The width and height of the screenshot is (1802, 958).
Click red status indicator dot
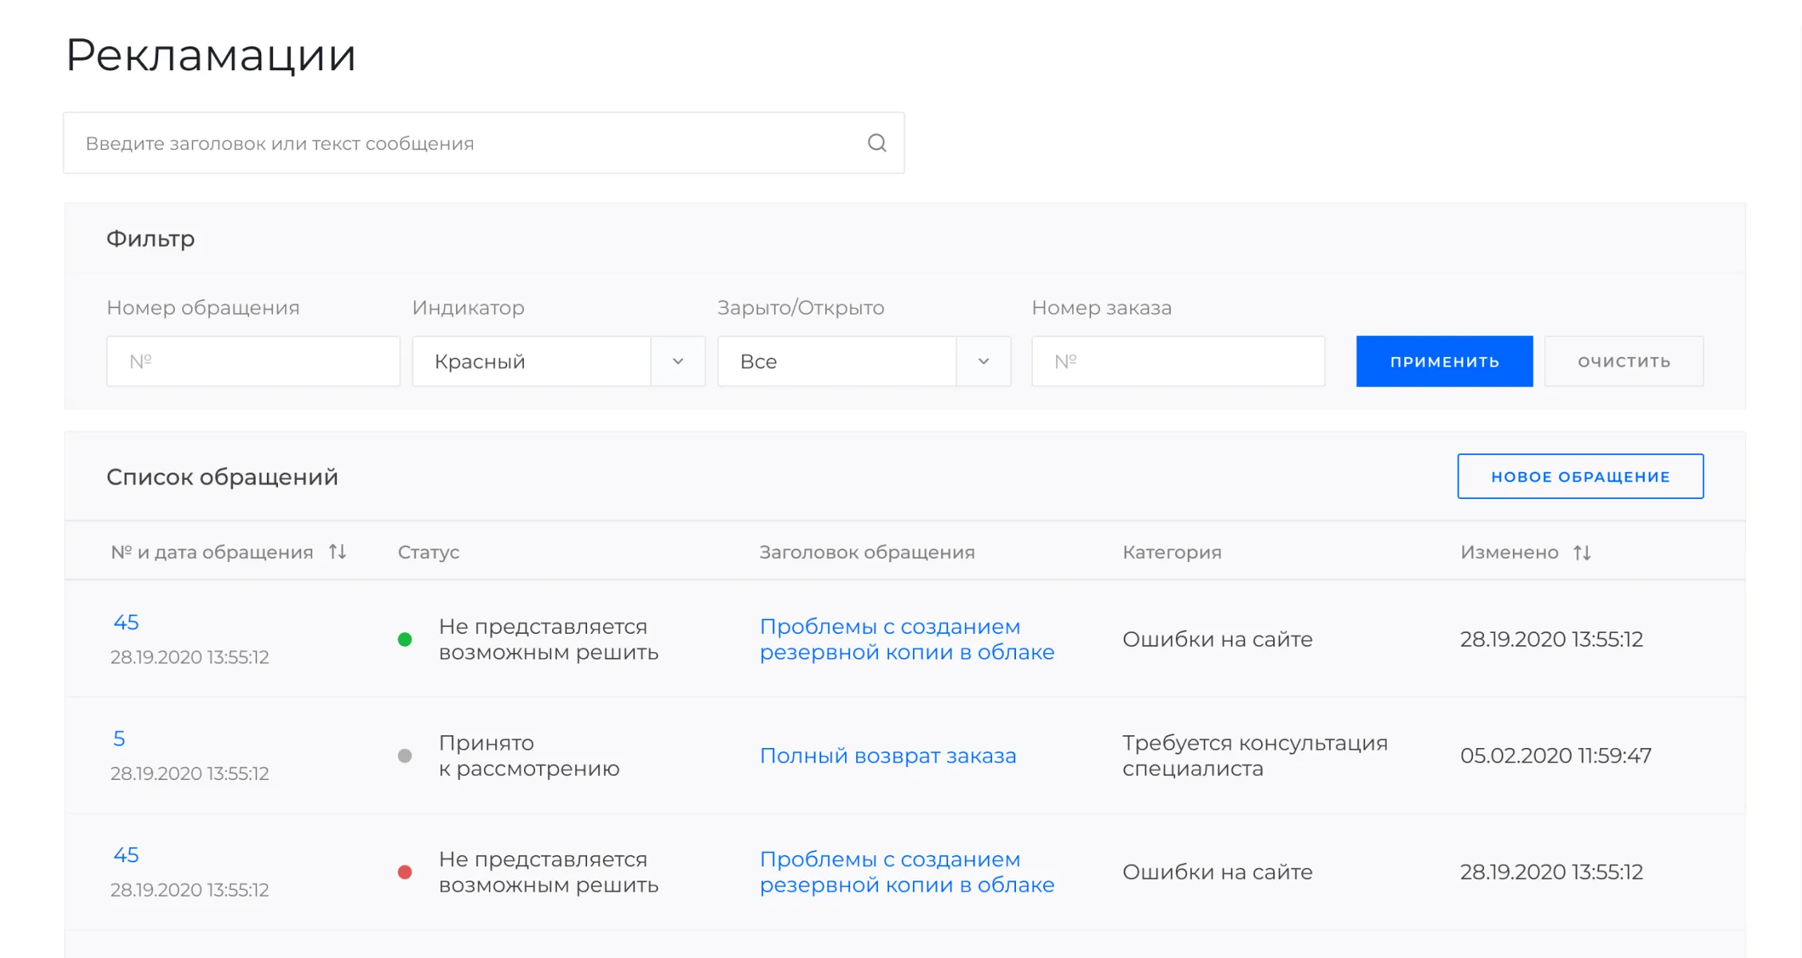[x=405, y=873]
